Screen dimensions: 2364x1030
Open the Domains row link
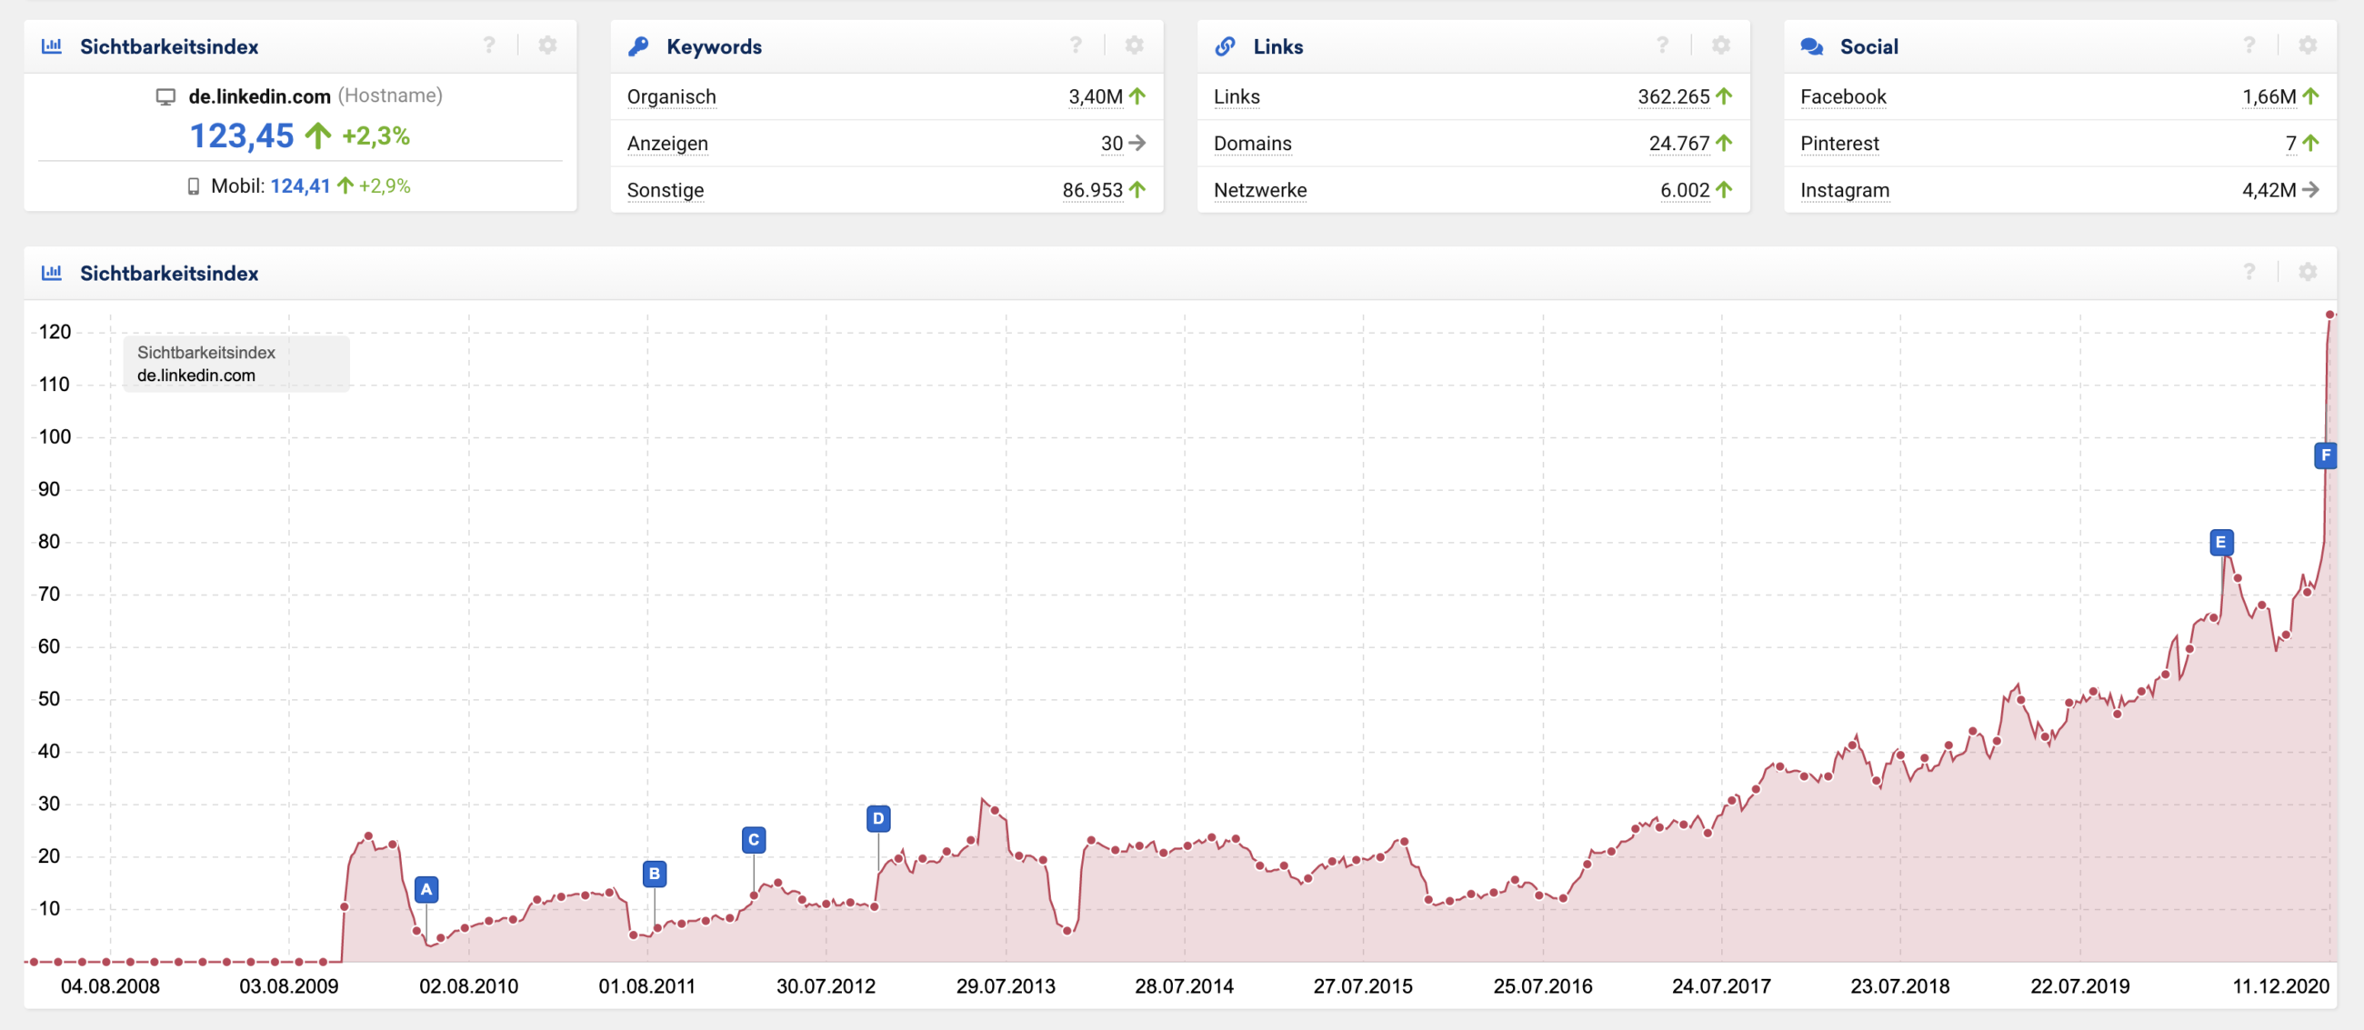(x=1252, y=143)
